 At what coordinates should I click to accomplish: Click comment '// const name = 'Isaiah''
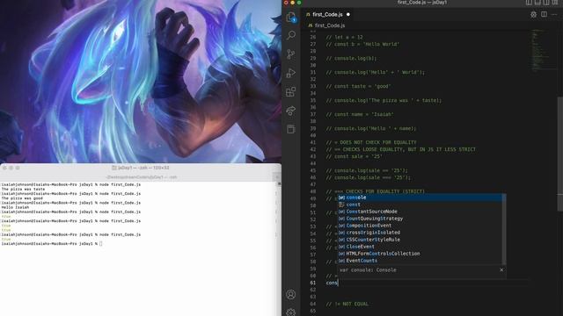point(360,114)
